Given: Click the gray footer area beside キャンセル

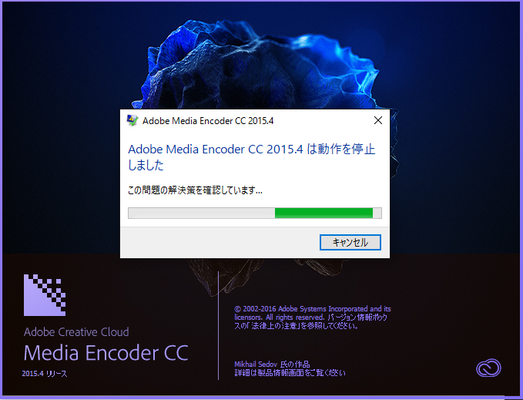Looking at the screenshot, I should click(220, 242).
